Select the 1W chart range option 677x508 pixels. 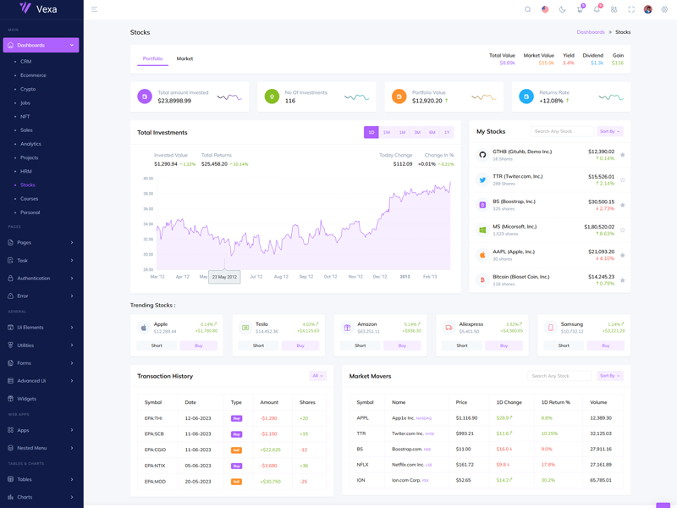[x=387, y=132]
